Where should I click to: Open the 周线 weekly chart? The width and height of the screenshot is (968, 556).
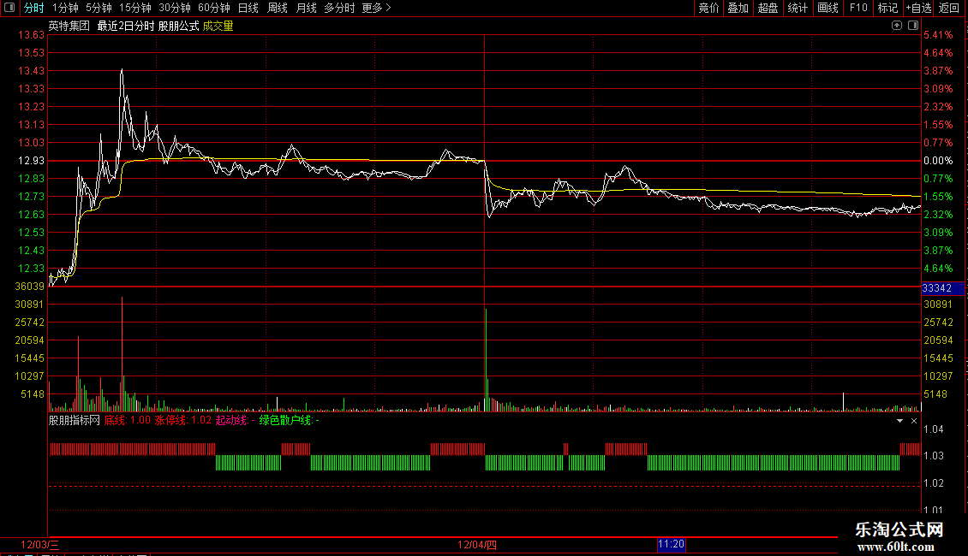278,8
